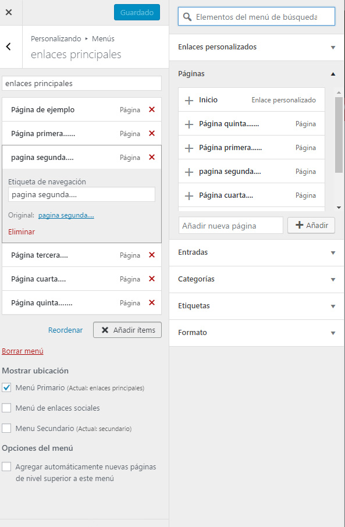The width and height of the screenshot is (345, 527).
Task: Open the Página cuarta menu item settings
Action: click(81, 279)
